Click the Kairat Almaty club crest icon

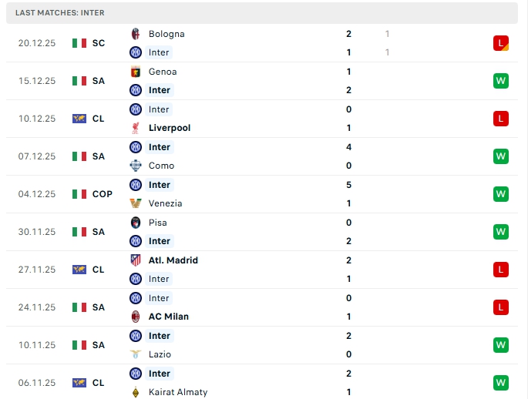136,392
